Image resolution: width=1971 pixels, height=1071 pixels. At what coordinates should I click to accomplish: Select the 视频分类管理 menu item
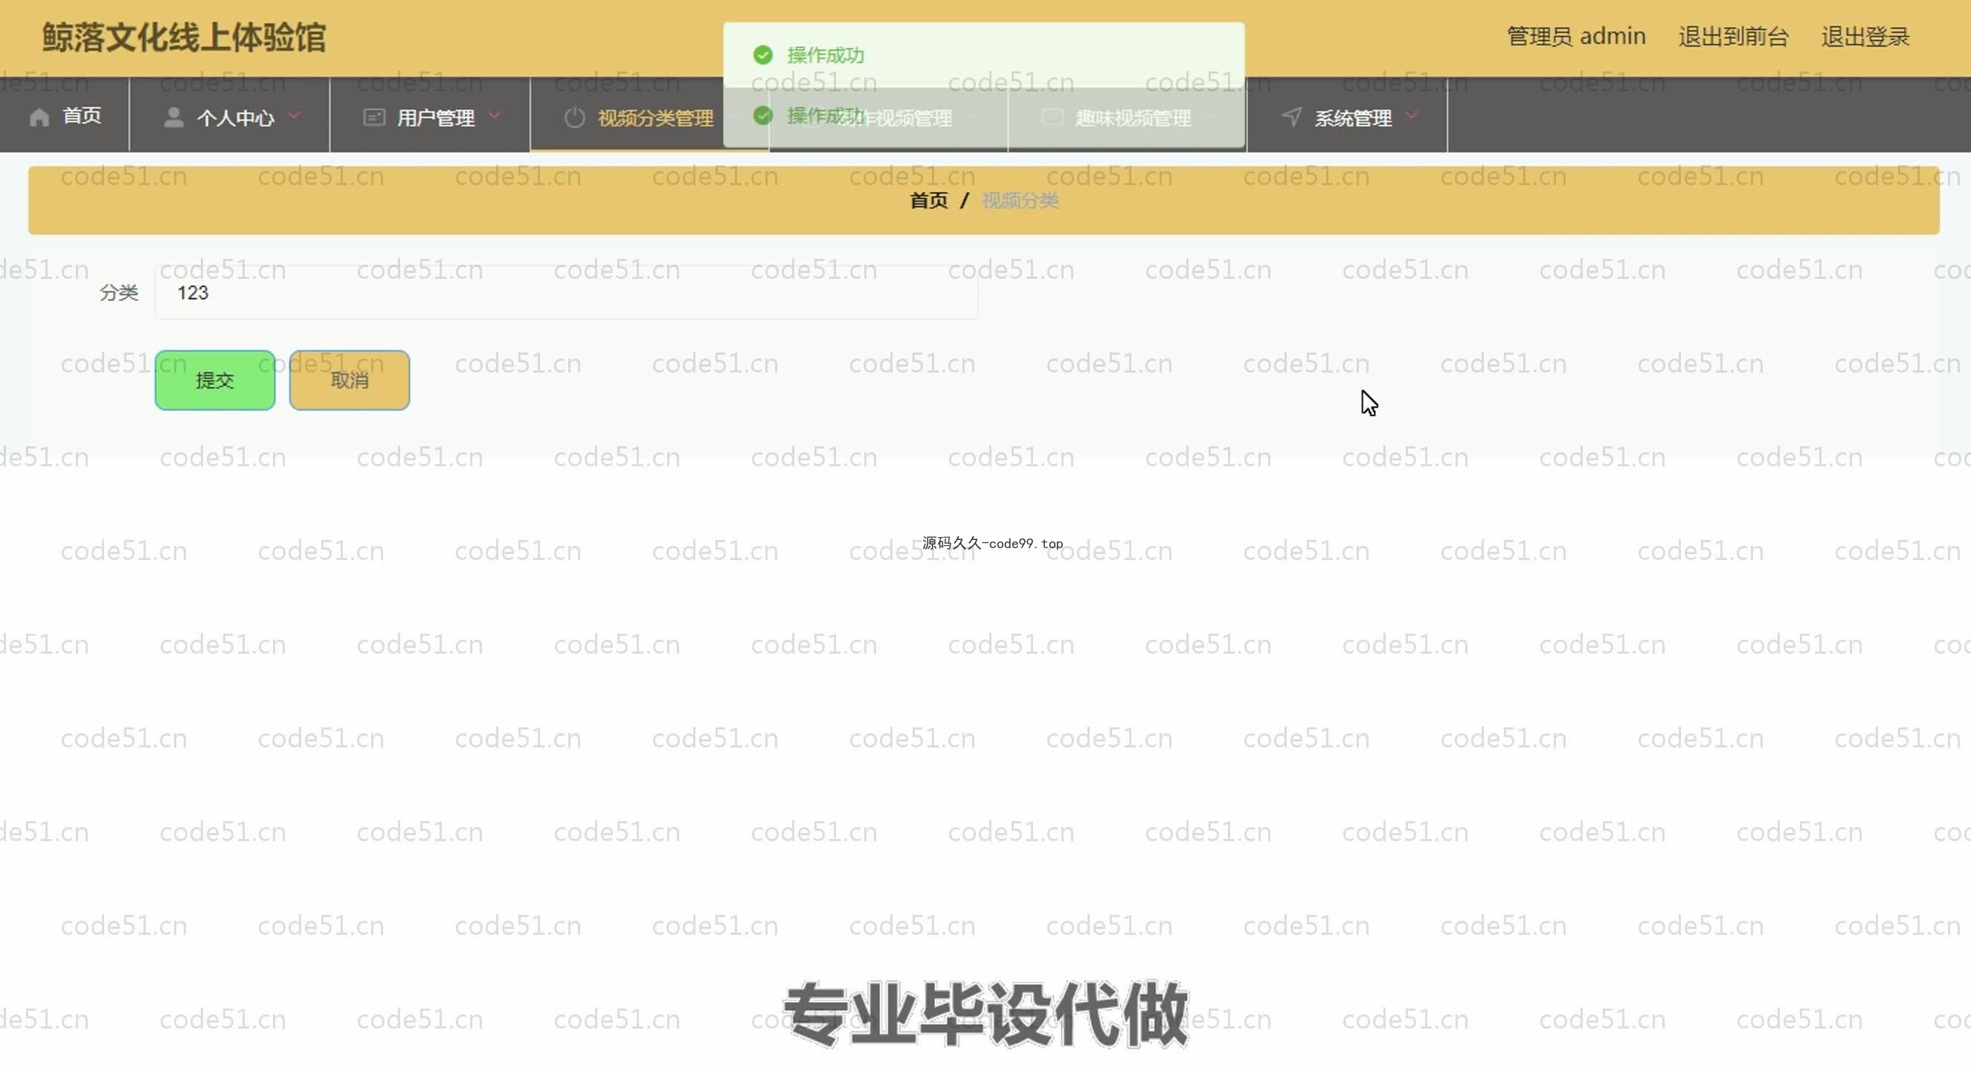(649, 115)
